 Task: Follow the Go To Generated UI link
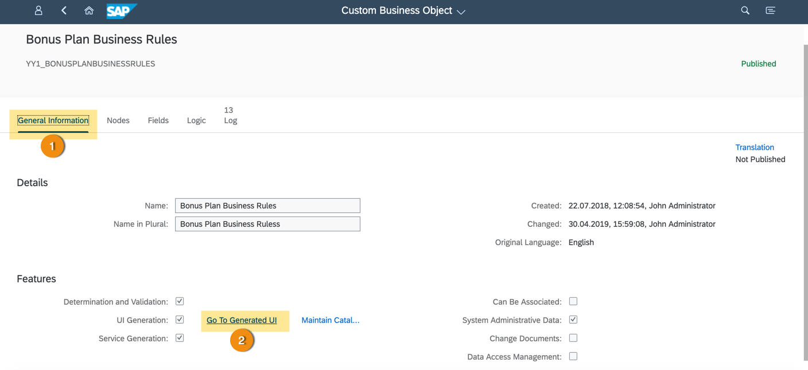tap(242, 320)
